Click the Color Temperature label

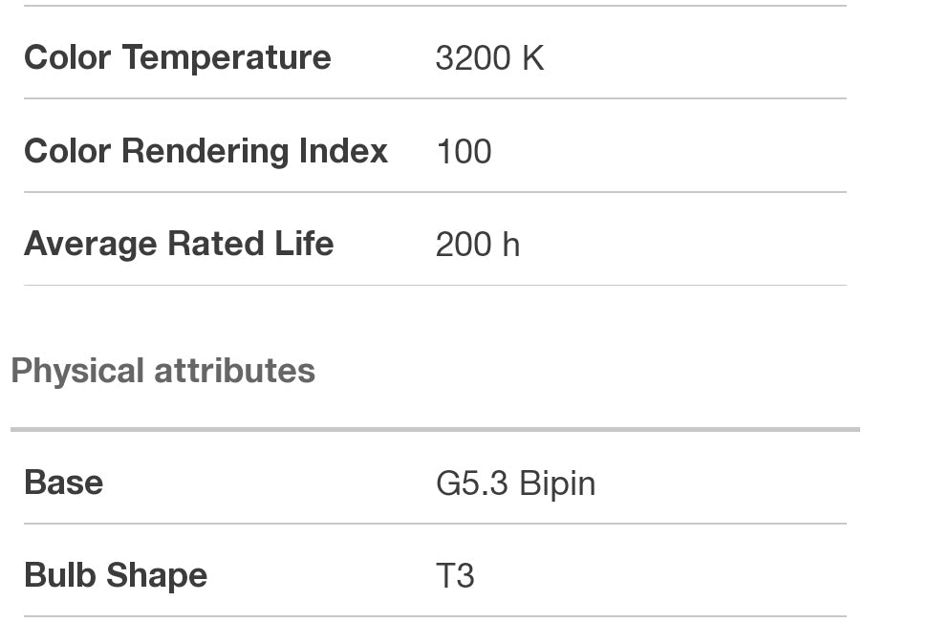coord(177,57)
